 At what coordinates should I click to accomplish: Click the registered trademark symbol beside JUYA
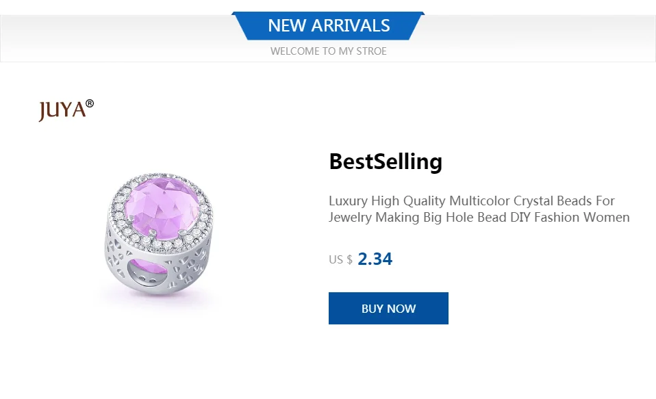90,104
